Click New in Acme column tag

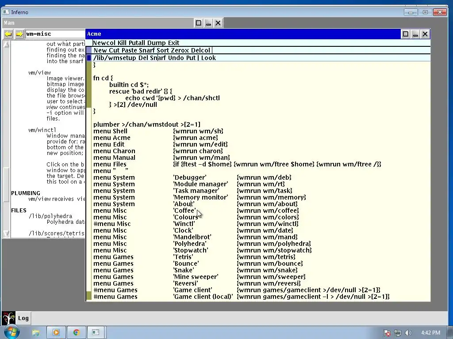pos(100,50)
